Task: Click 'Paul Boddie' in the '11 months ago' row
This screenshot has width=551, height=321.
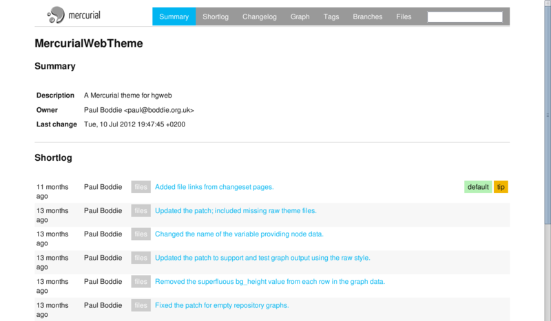Action: (103, 187)
